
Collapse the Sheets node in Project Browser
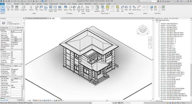coord(155,20)
